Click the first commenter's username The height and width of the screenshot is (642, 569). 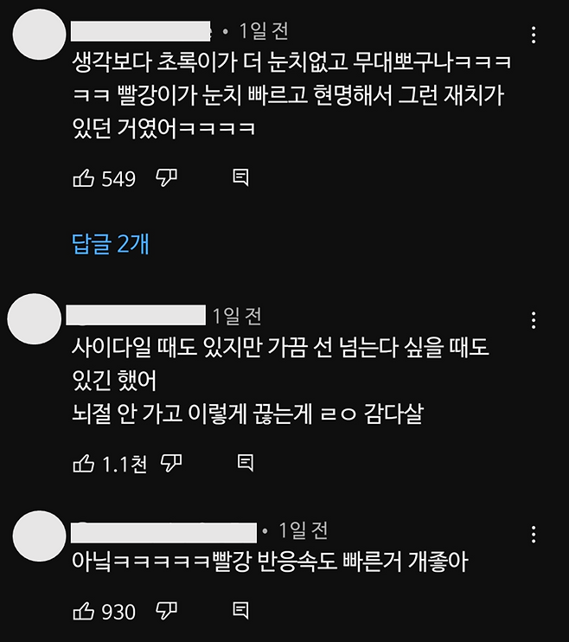pos(141,31)
